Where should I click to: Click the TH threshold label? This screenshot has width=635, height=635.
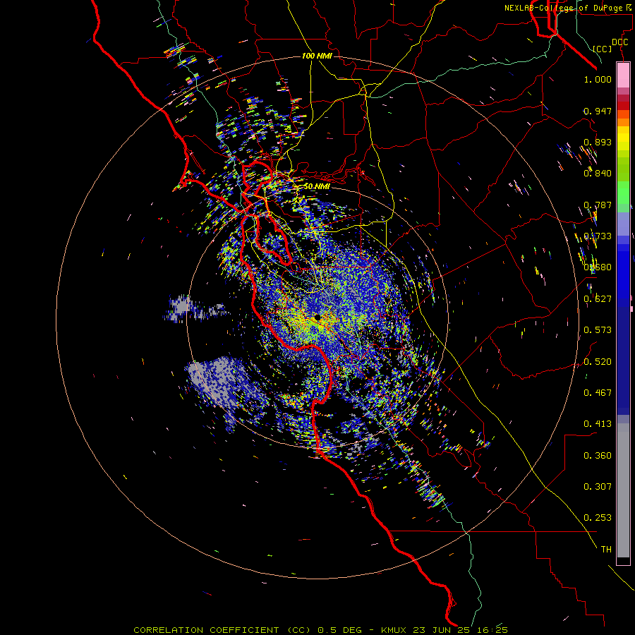(x=606, y=550)
